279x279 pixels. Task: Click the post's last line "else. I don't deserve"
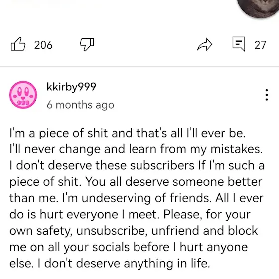click(x=110, y=263)
